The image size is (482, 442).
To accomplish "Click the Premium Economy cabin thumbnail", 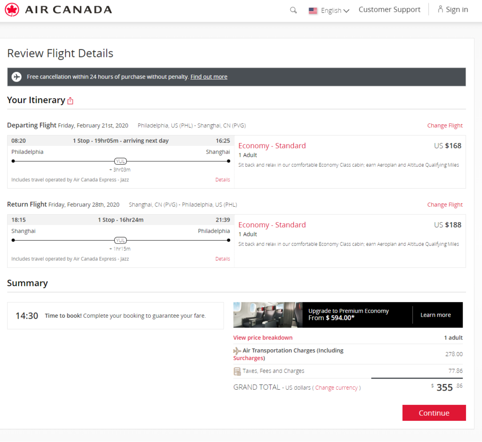I will pyautogui.click(x=268, y=315).
